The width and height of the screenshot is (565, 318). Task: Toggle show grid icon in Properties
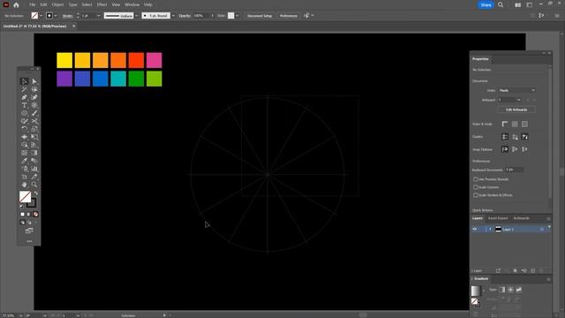click(x=515, y=124)
